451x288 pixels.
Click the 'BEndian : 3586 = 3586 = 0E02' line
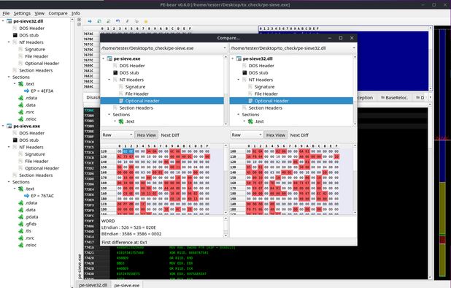point(131,234)
